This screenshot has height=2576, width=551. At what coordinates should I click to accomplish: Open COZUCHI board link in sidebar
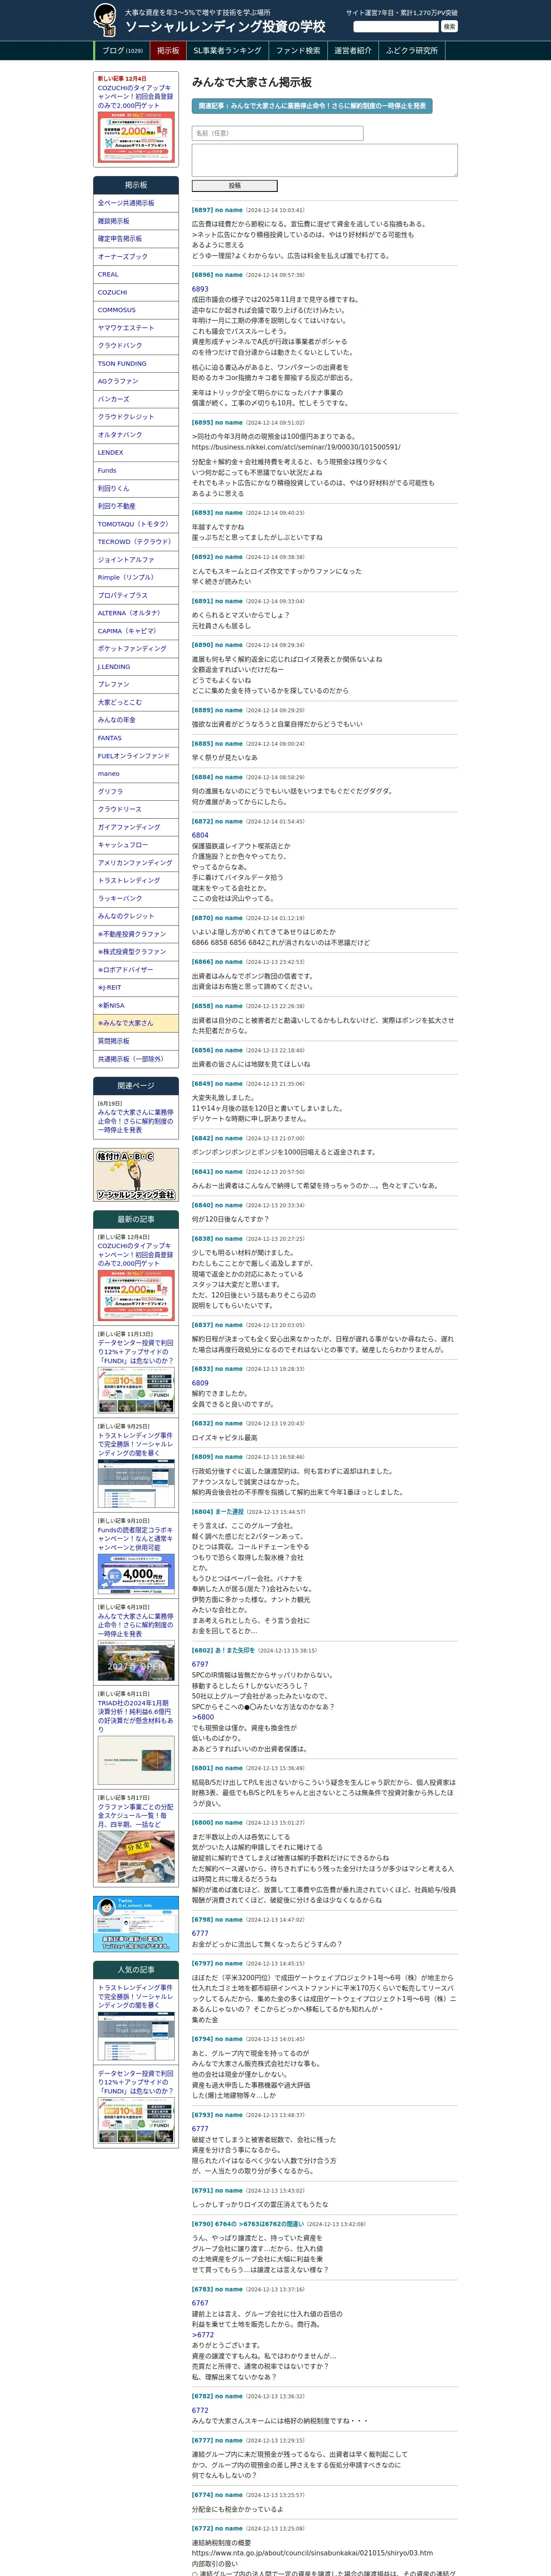coord(136,292)
